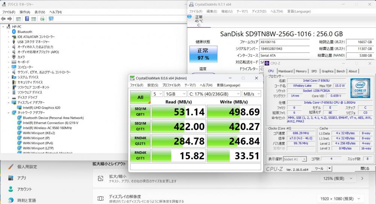Viewport: 376px width, 204px height.
Task: Switch to the Mainboard tab in CPU-Z
Action: (x=285, y=71)
